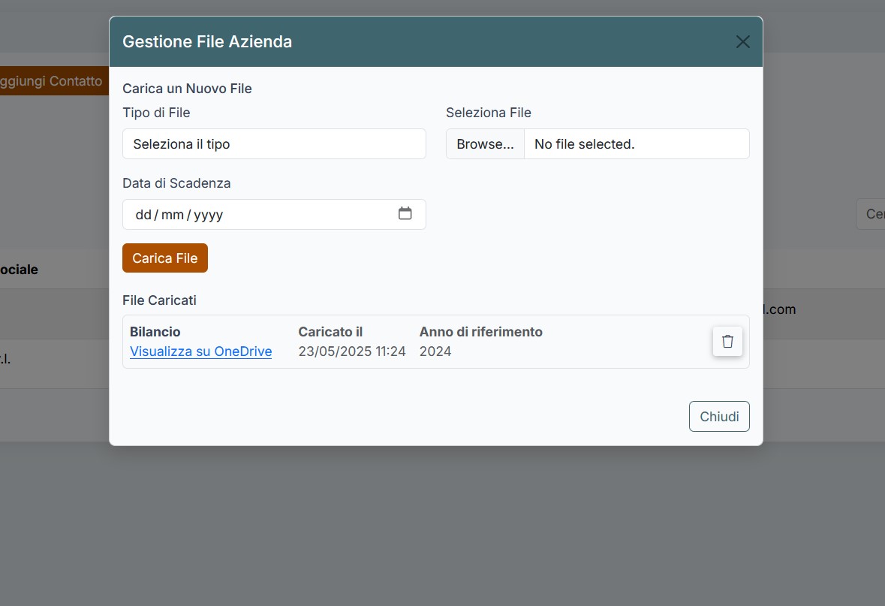Image resolution: width=885 pixels, height=606 pixels.
Task: Click the Bilancio file name
Action: click(x=155, y=332)
